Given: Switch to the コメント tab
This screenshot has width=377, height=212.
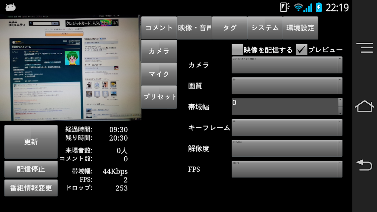Looking at the screenshot, I should point(159,28).
